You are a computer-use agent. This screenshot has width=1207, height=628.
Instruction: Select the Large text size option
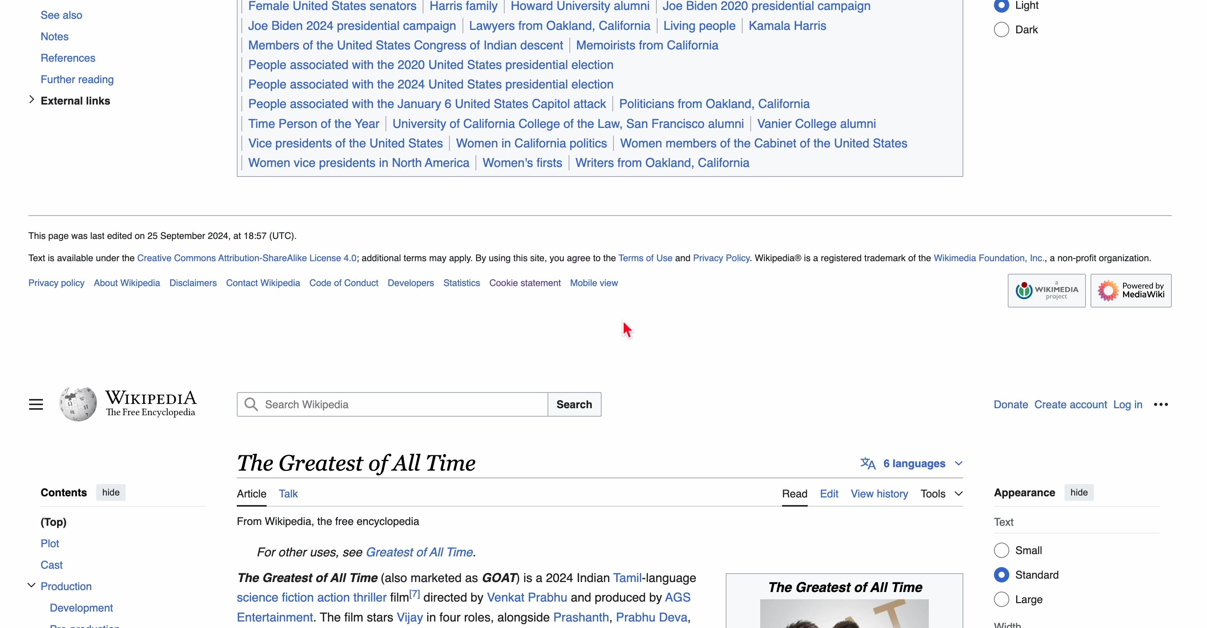(1001, 599)
